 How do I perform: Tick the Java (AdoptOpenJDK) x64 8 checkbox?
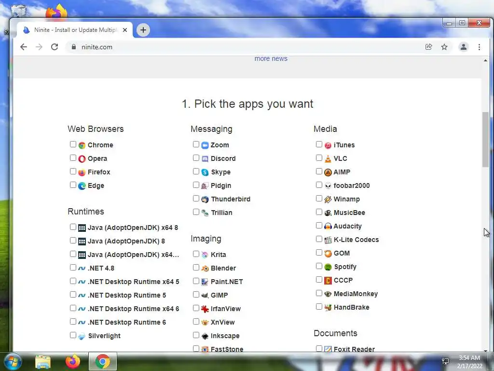[x=73, y=227]
